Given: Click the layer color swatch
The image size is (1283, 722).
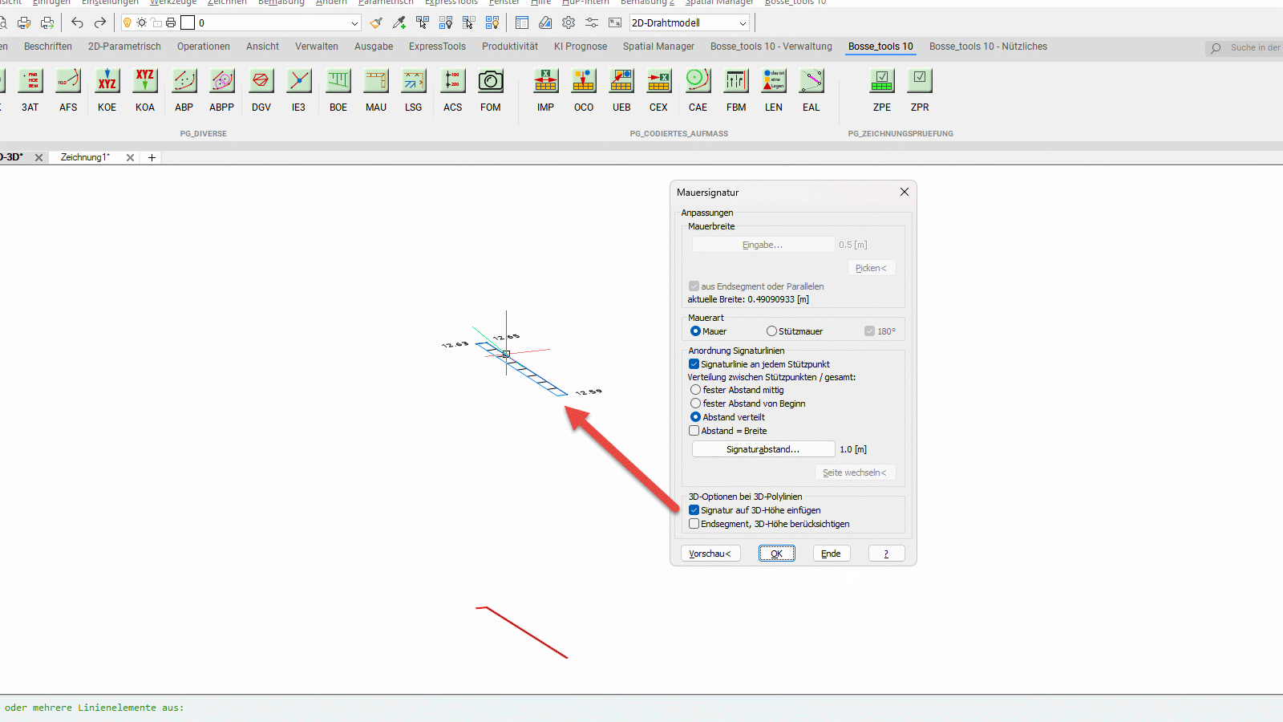Looking at the screenshot, I should (x=188, y=22).
